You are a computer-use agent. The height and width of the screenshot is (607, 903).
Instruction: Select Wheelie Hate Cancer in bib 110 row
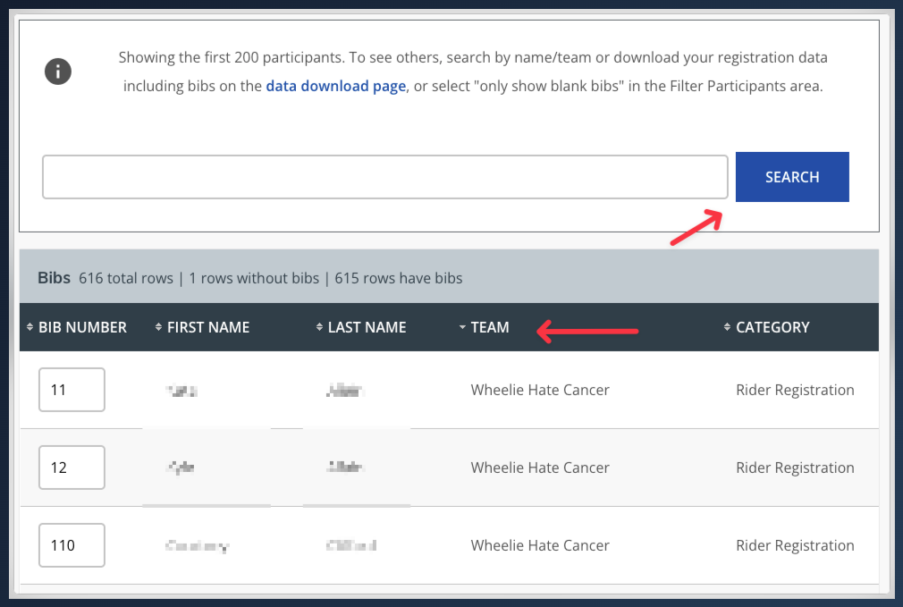click(540, 545)
